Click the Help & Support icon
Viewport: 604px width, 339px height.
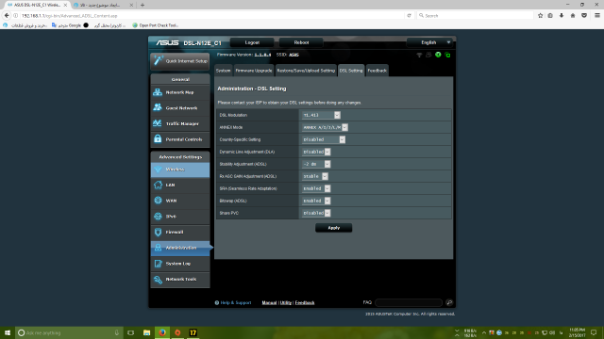coord(217,303)
